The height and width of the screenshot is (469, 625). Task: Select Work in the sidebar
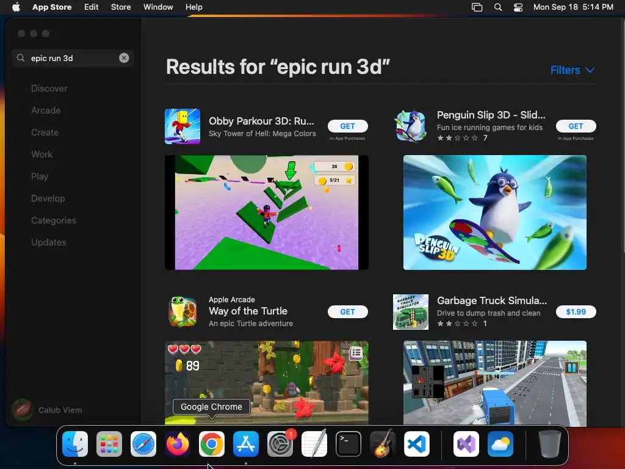click(x=42, y=155)
